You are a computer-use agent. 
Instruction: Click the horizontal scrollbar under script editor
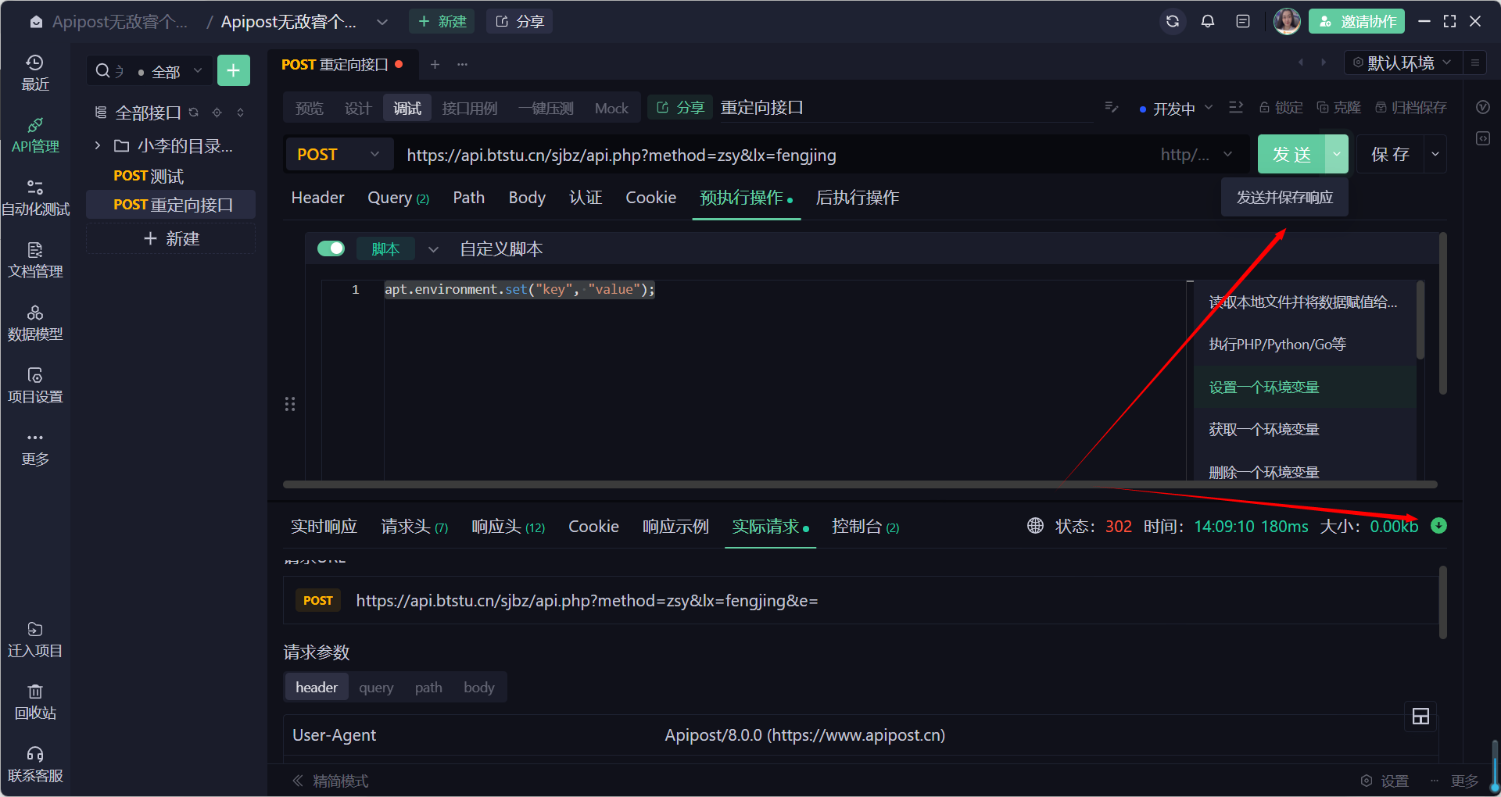pos(860,484)
